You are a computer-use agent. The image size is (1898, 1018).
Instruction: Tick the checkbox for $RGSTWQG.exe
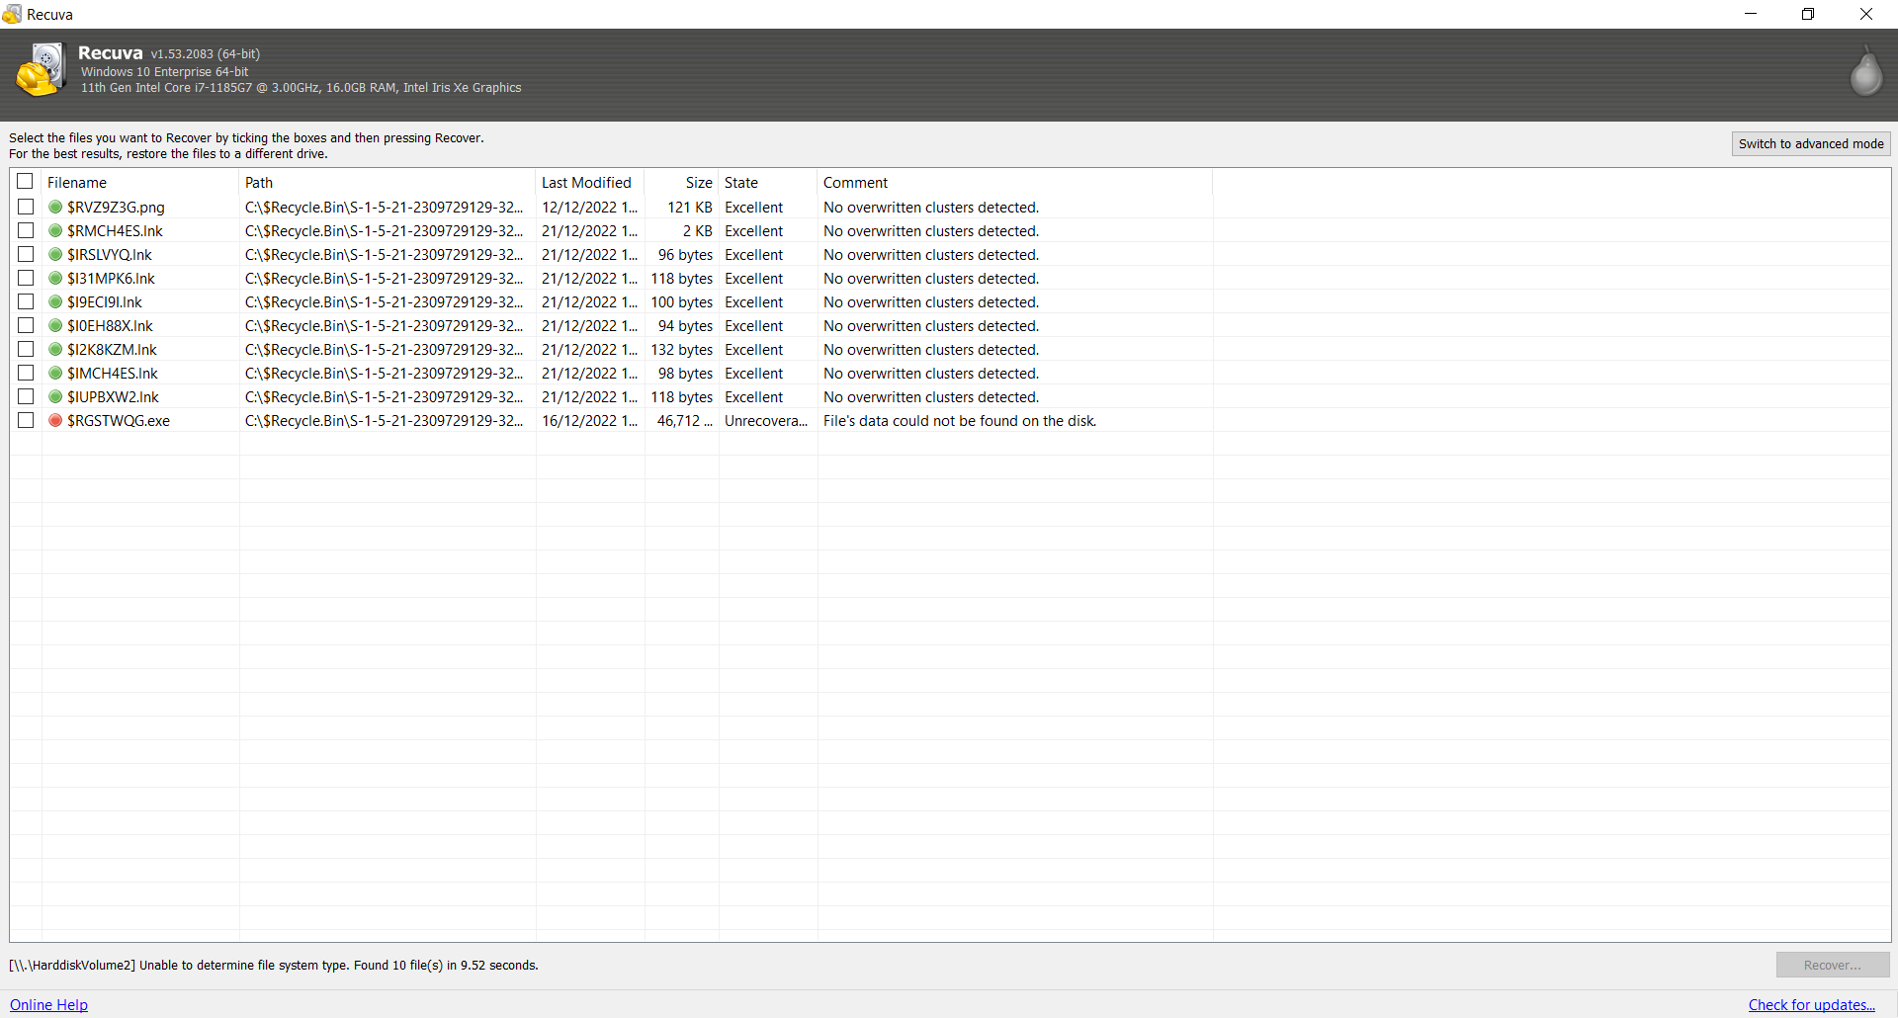click(x=26, y=420)
